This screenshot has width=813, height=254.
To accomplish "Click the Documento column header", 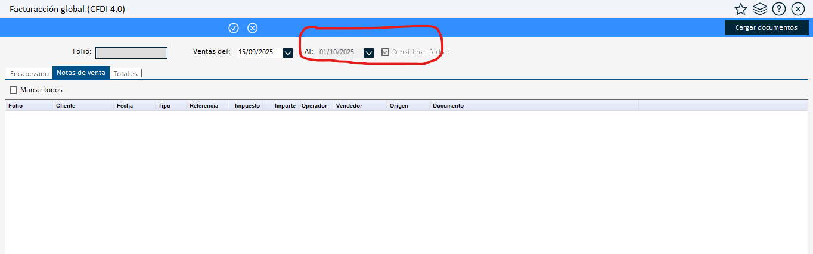I will point(448,106).
